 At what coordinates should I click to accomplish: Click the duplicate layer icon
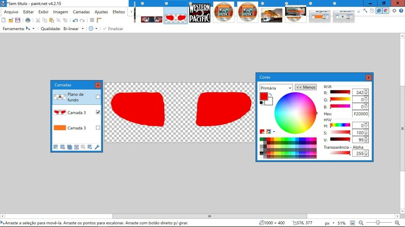click(69, 147)
